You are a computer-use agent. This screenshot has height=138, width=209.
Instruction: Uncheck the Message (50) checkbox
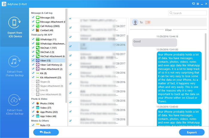[33, 17]
